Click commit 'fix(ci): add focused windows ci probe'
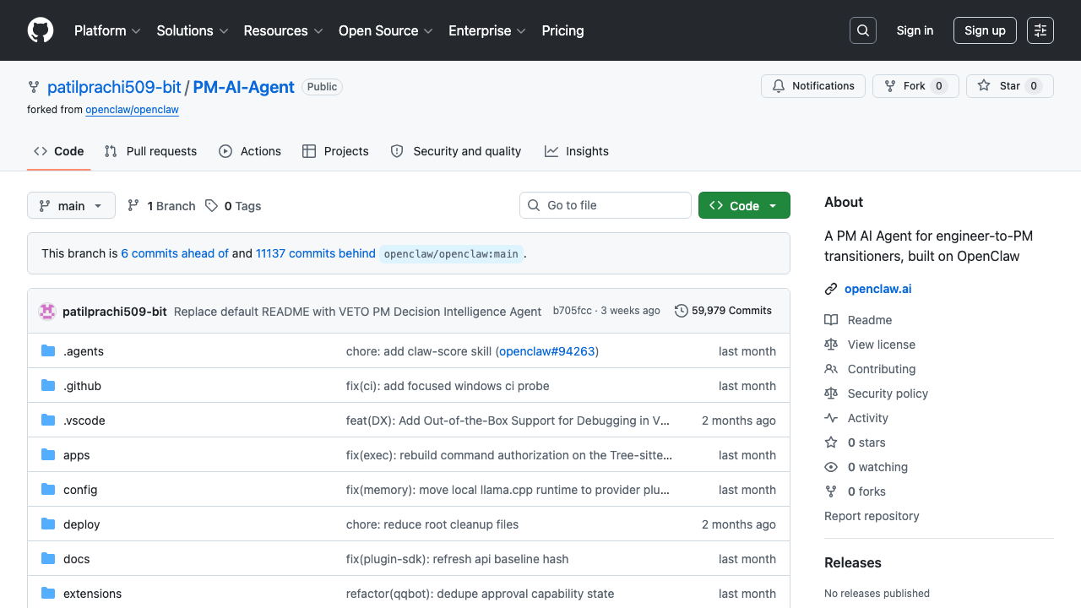 448,386
